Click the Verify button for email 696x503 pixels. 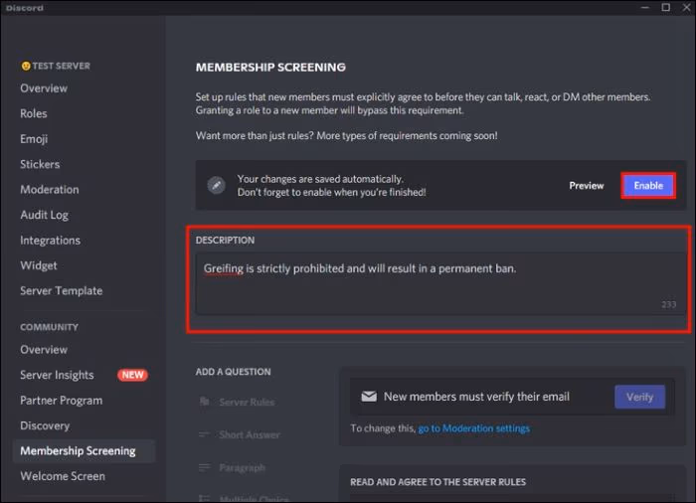pos(639,397)
